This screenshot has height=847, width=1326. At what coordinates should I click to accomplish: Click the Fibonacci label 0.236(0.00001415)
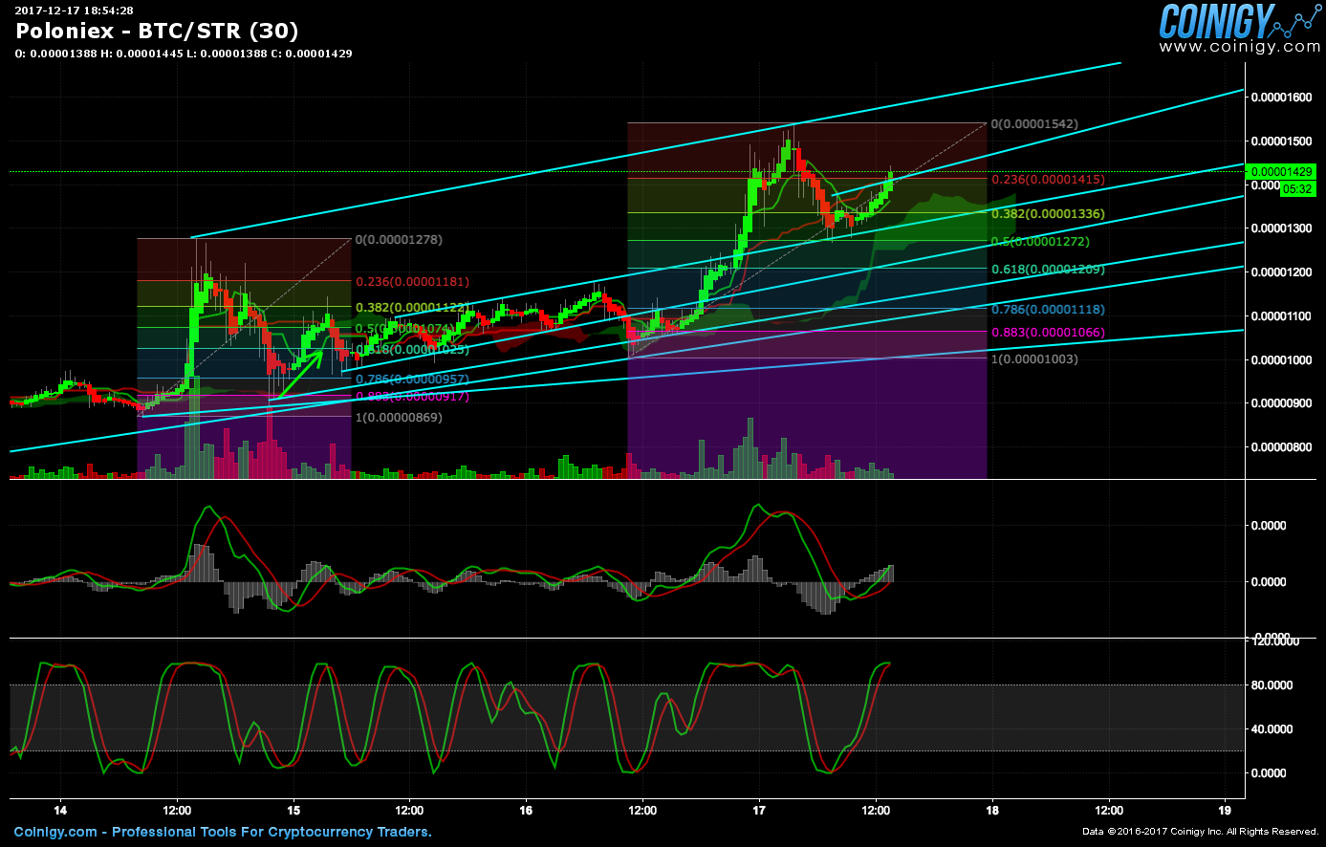(1048, 179)
